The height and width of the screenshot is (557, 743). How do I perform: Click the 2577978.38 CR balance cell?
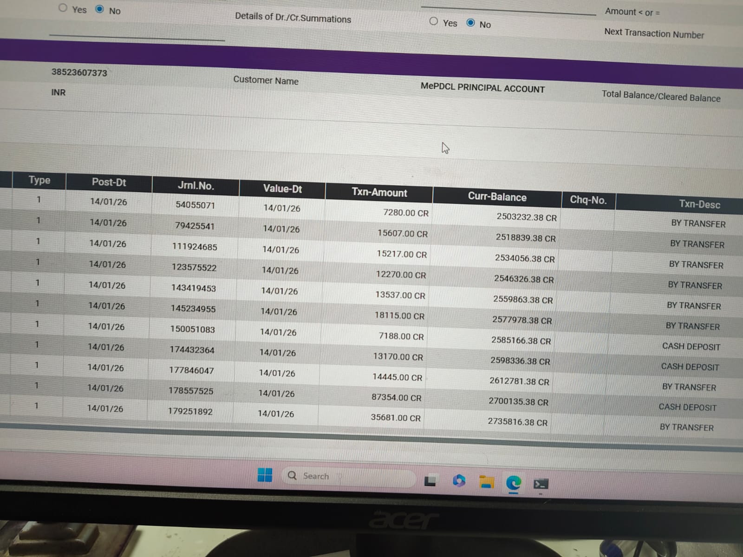click(x=522, y=320)
